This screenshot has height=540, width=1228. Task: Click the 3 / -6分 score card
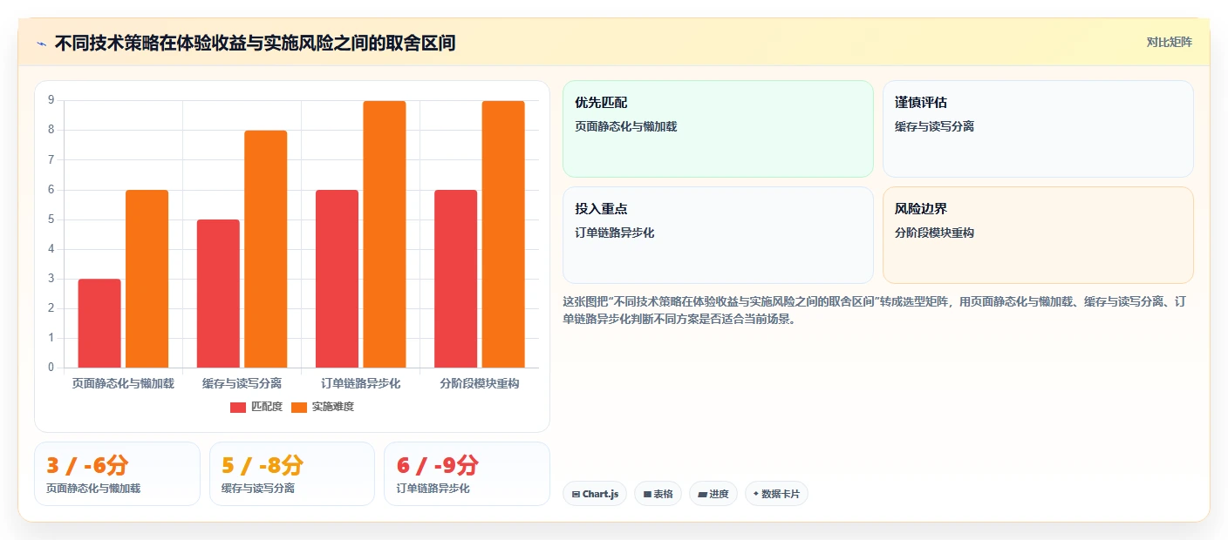click(x=117, y=474)
